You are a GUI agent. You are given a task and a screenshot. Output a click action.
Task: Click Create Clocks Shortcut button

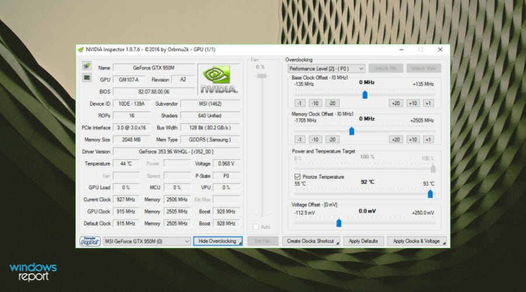point(311,241)
